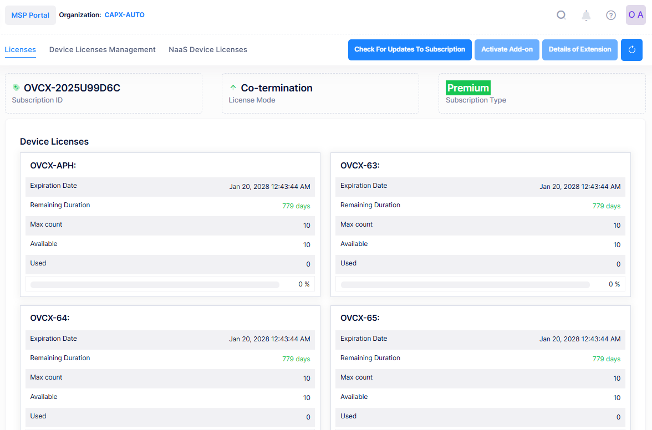Click the OVCX-APH usage progress bar

tap(155, 285)
